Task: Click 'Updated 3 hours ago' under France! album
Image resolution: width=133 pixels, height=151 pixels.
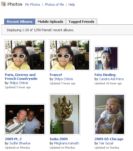Action: tap(62, 83)
